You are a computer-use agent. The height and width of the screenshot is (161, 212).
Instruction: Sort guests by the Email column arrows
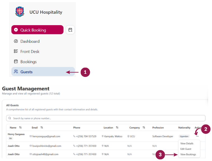coord(42,127)
